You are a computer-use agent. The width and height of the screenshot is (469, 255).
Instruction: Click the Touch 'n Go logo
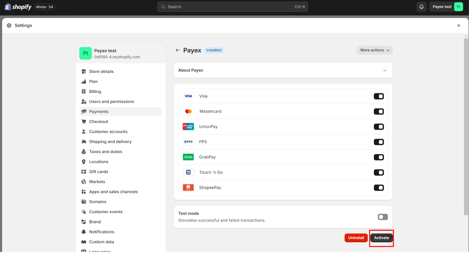pos(188,172)
